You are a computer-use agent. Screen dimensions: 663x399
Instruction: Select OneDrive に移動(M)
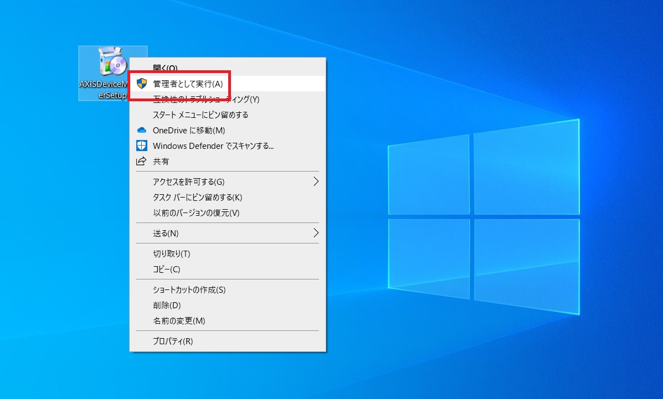228,130
